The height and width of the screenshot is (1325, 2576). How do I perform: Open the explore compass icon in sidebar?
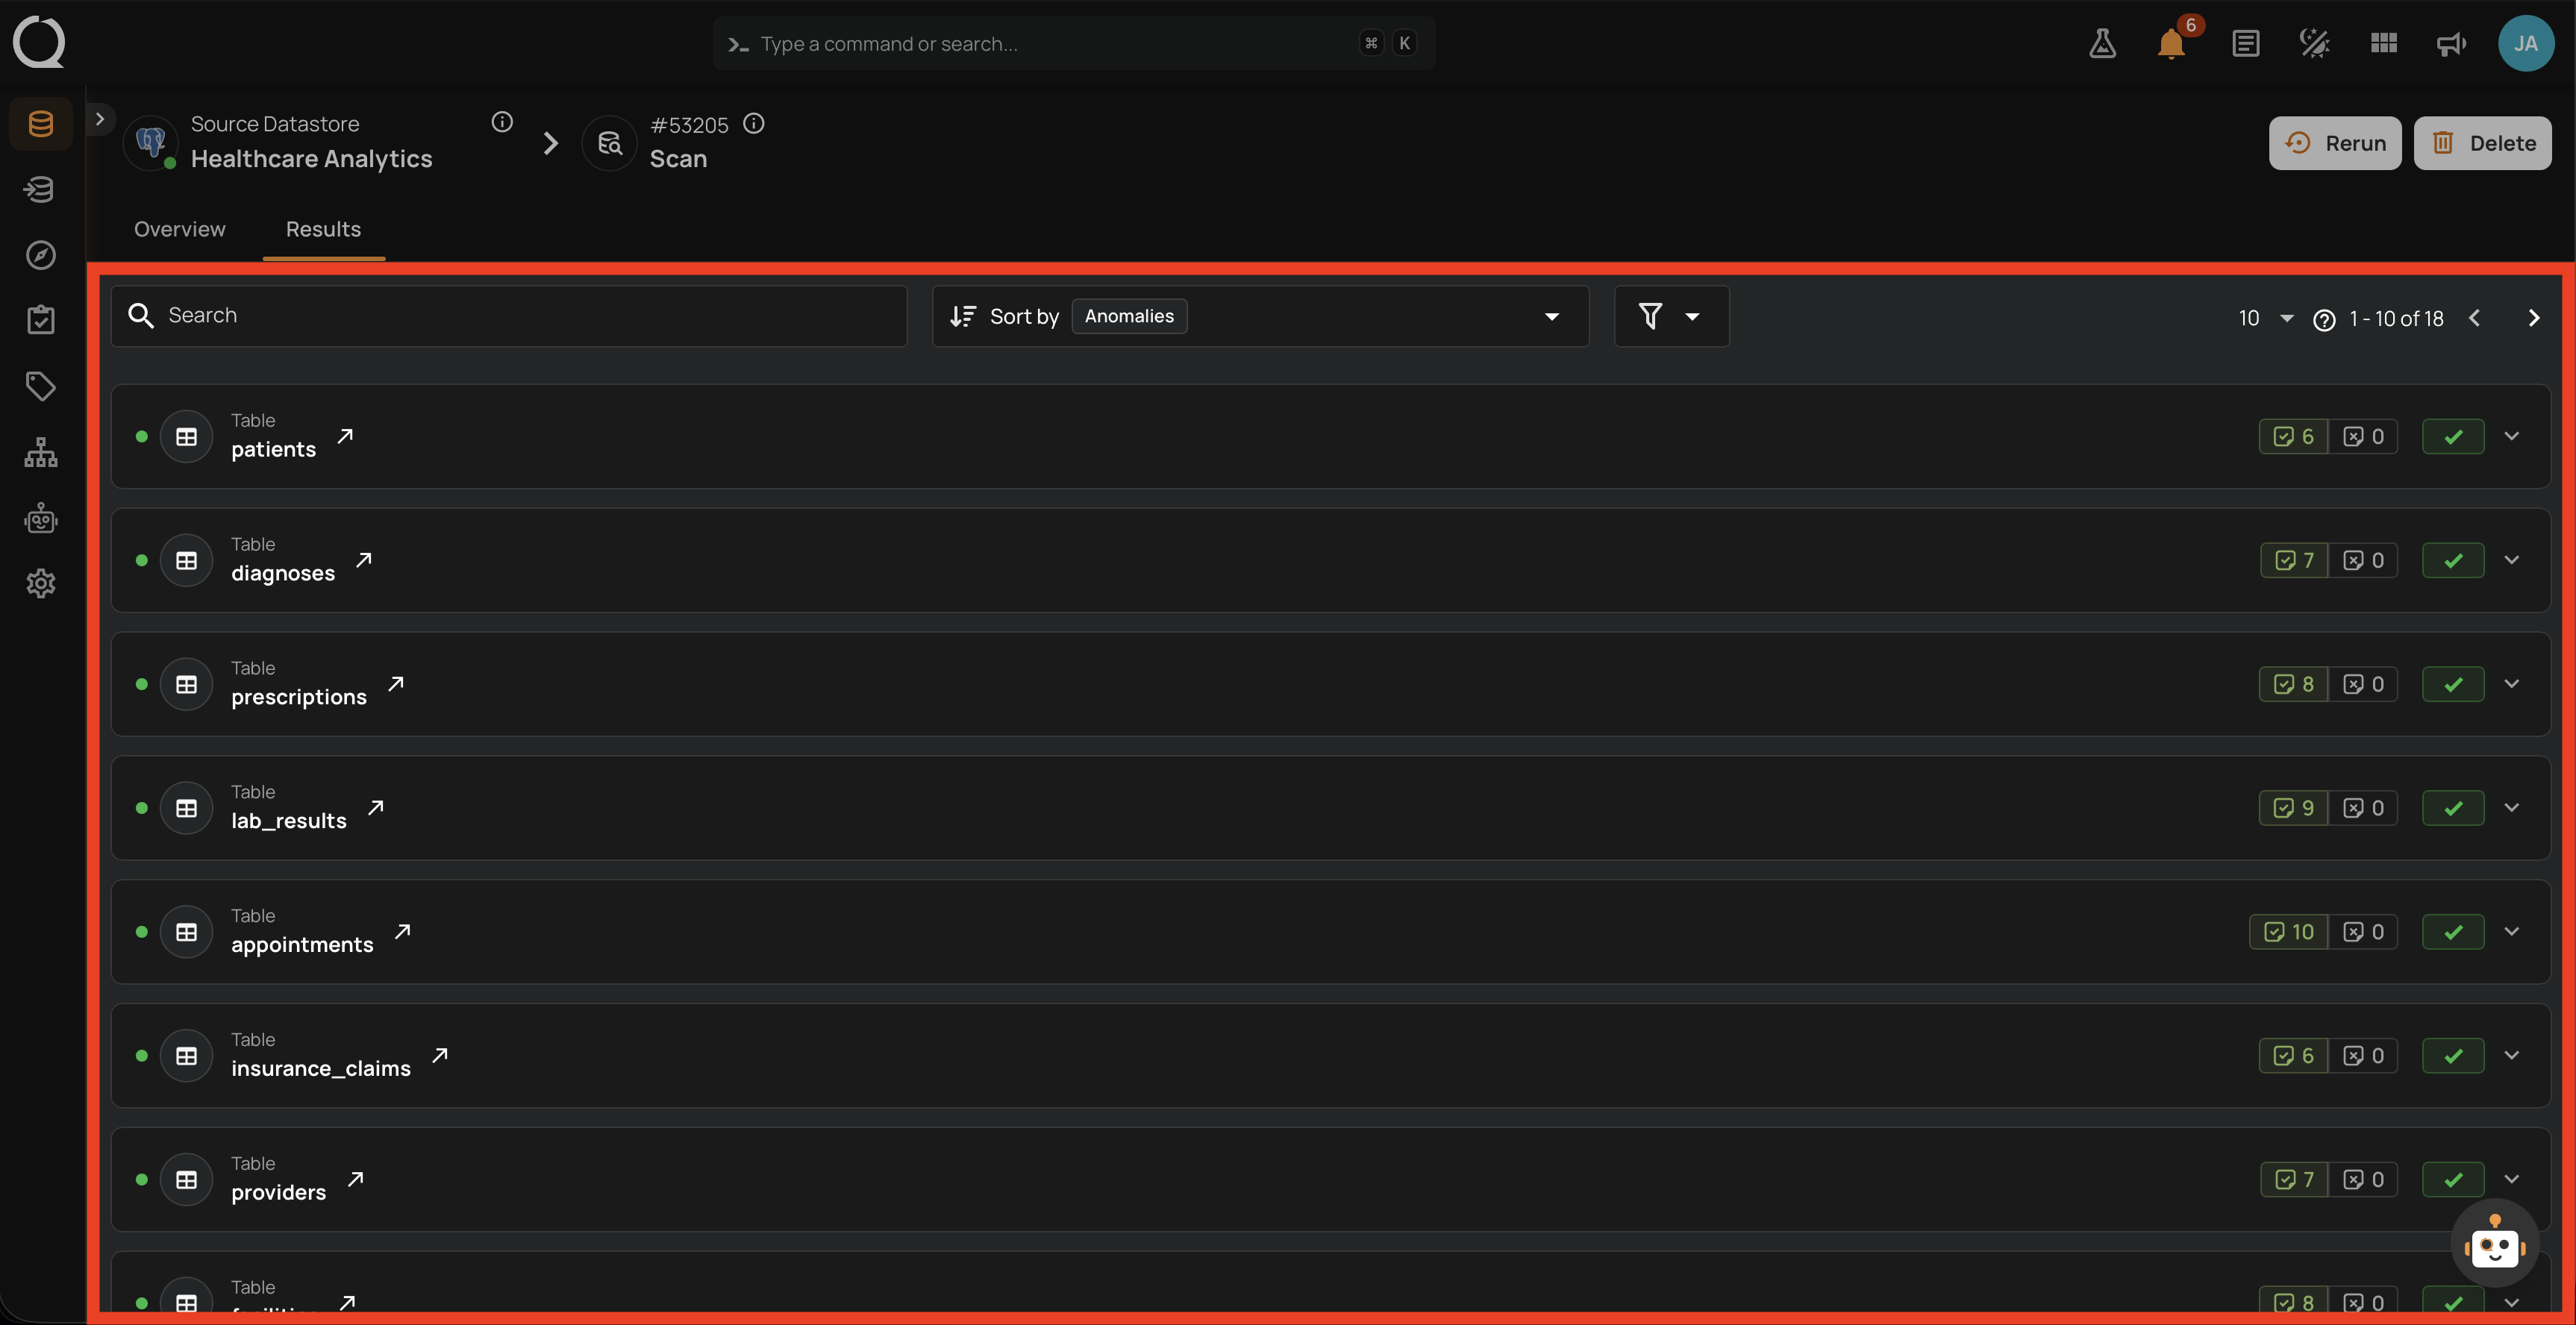tap(41, 255)
